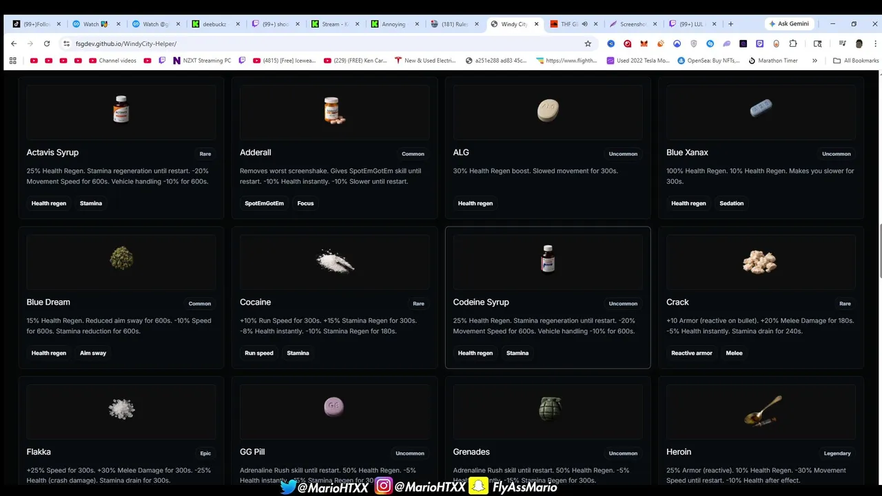Click the Aim sway tag on Blue Dream
This screenshot has width=882, height=496.
click(93, 353)
